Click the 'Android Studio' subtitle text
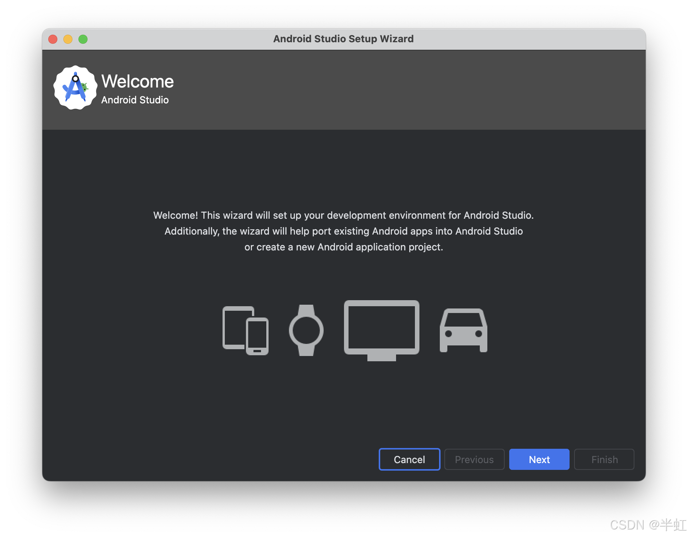Screen dimensions: 688x537 point(135,100)
